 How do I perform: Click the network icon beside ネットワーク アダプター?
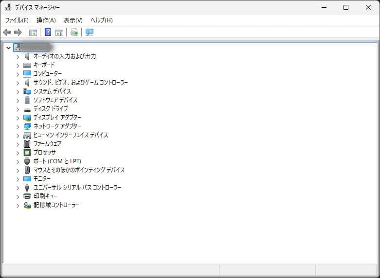(27, 126)
